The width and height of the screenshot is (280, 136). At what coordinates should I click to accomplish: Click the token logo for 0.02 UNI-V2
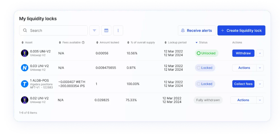(x=25, y=100)
